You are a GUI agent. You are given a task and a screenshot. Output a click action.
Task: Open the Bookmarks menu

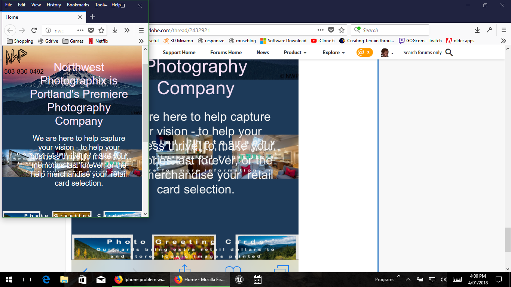[78, 5]
